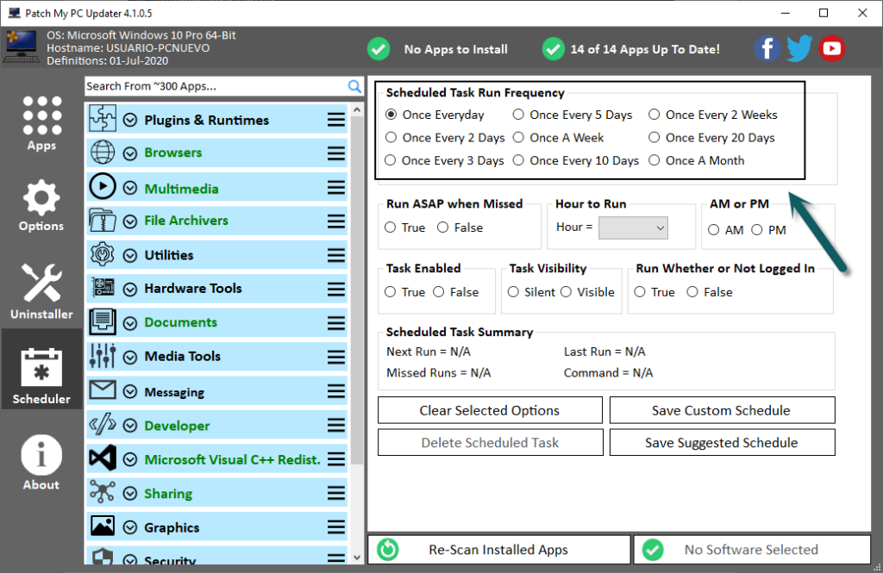Click the Documents category icon
The height and width of the screenshot is (573, 883).
(x=103, y=321)
